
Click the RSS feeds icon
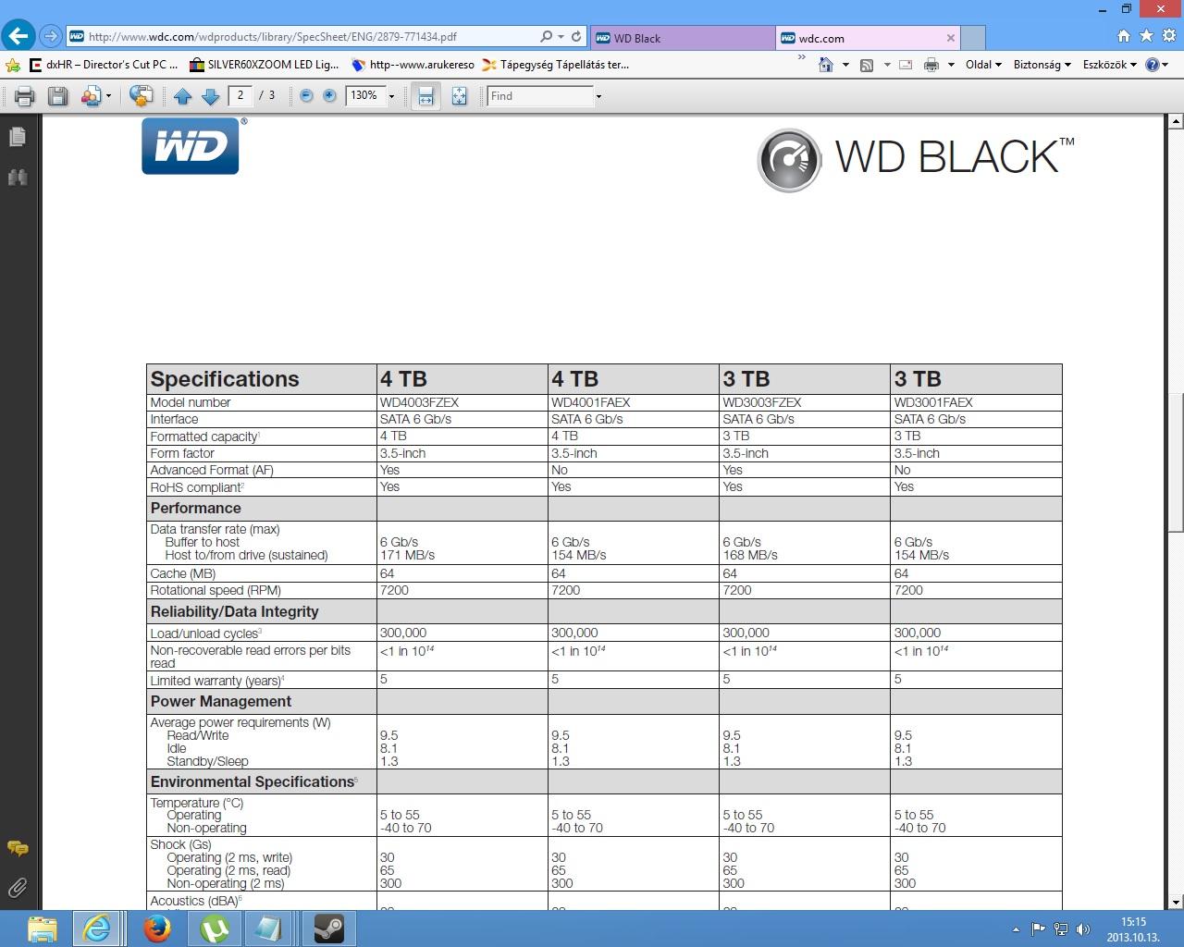click(x=867, y=65)
